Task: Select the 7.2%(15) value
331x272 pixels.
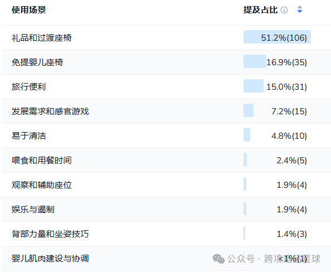Action: click(x=289, y=111)
